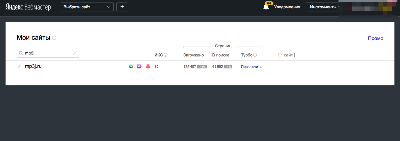Click the ИКС column header
The height and width of the screenshot is (141, 400).
(x=159, y=55)
